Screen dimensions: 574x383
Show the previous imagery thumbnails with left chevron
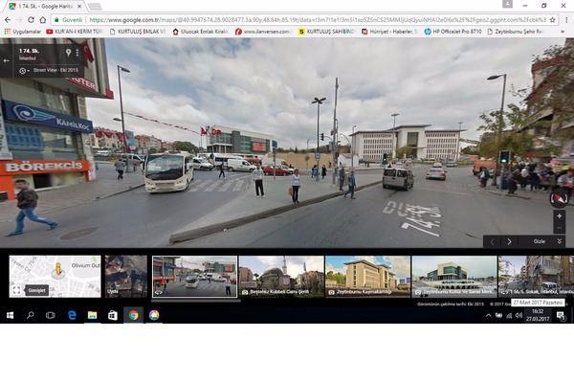tap(493, 241)
